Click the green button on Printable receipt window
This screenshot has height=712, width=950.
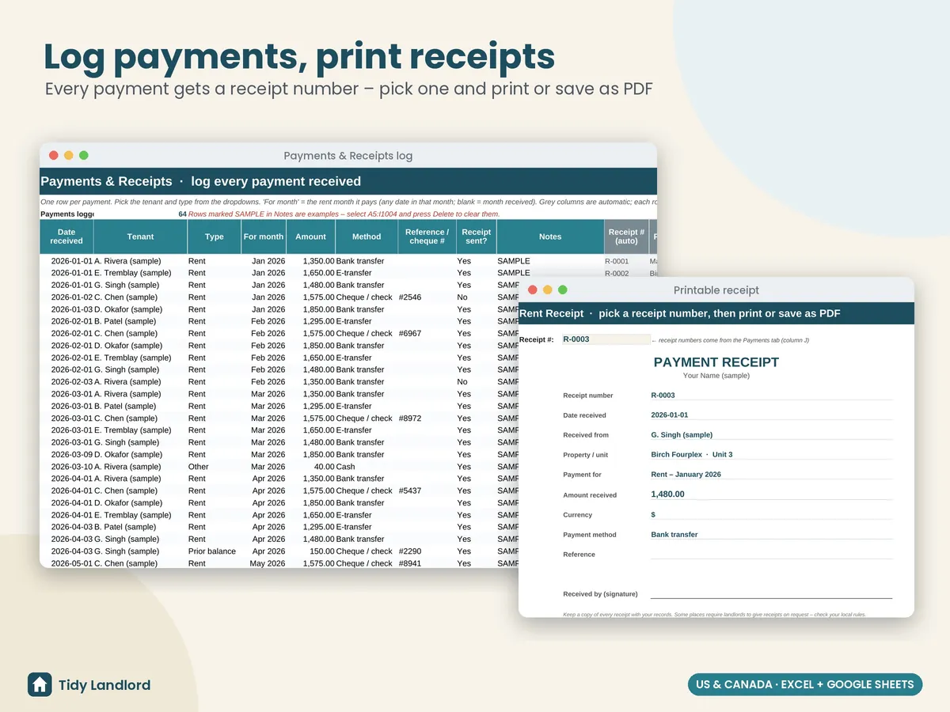point(563,290)
